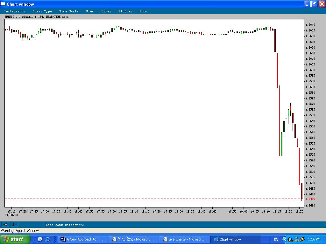Click the 19:25 time axis label
Screen dimensions: 326x244
click(x=299, y=211)
